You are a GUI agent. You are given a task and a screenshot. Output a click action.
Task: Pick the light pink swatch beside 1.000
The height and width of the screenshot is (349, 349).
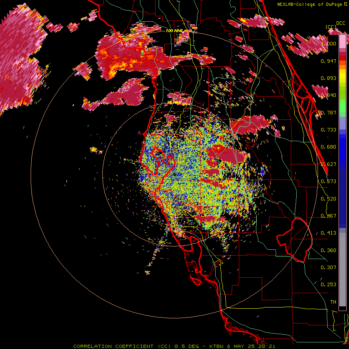coord(342,41)
